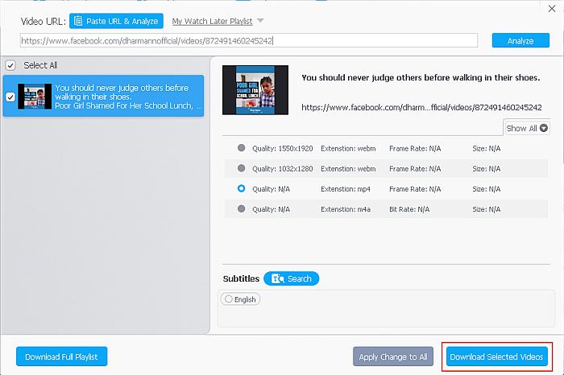Click the Apply Change to All button
Viewport: 564px width, 375px height.
pos(393,356)
